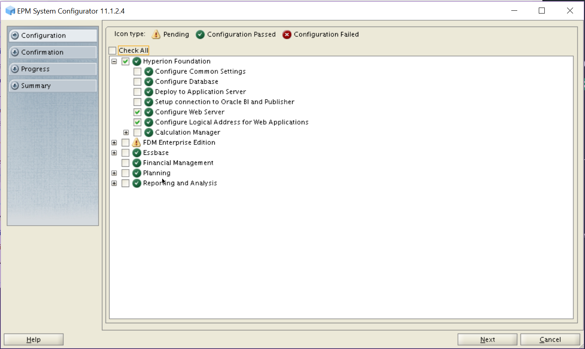
Task: Click the arrow icon on Summary step
Action: tap(15, 86)
